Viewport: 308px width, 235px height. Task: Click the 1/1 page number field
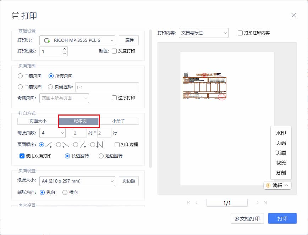pos(227,203)
